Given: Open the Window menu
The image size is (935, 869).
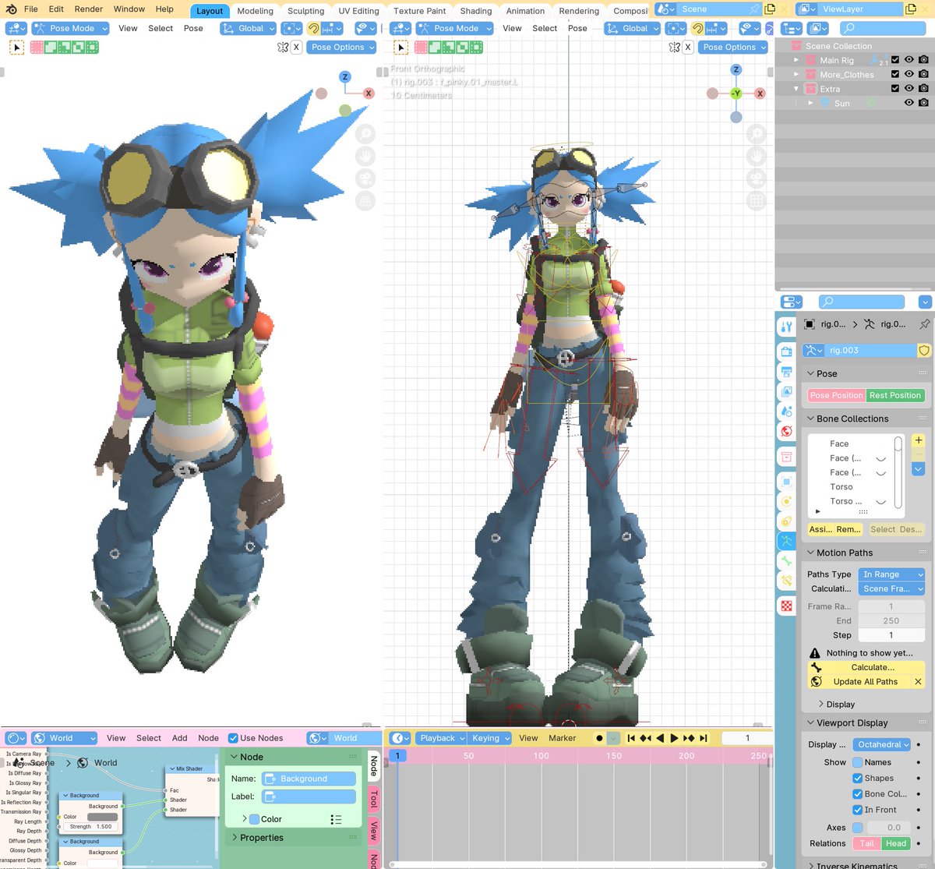Looking at the screenshot, I should pyautogui.click(x=129, y=9).
